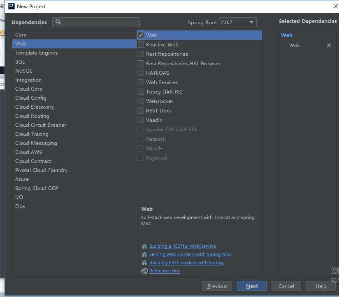Enable the Websocket checkbox

click(141, 101)
